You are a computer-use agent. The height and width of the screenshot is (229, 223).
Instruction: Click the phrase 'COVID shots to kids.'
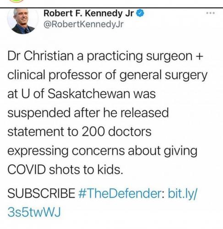(x=65, y=170)
